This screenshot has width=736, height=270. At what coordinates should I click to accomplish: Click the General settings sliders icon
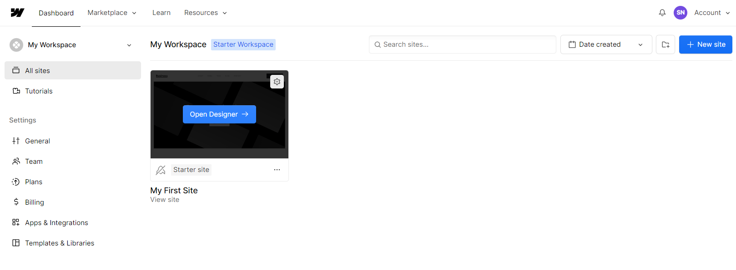pos(16,141)
